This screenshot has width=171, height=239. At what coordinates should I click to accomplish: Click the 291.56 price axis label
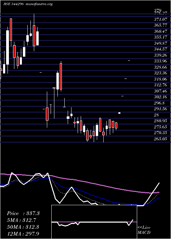pos(160,109)
